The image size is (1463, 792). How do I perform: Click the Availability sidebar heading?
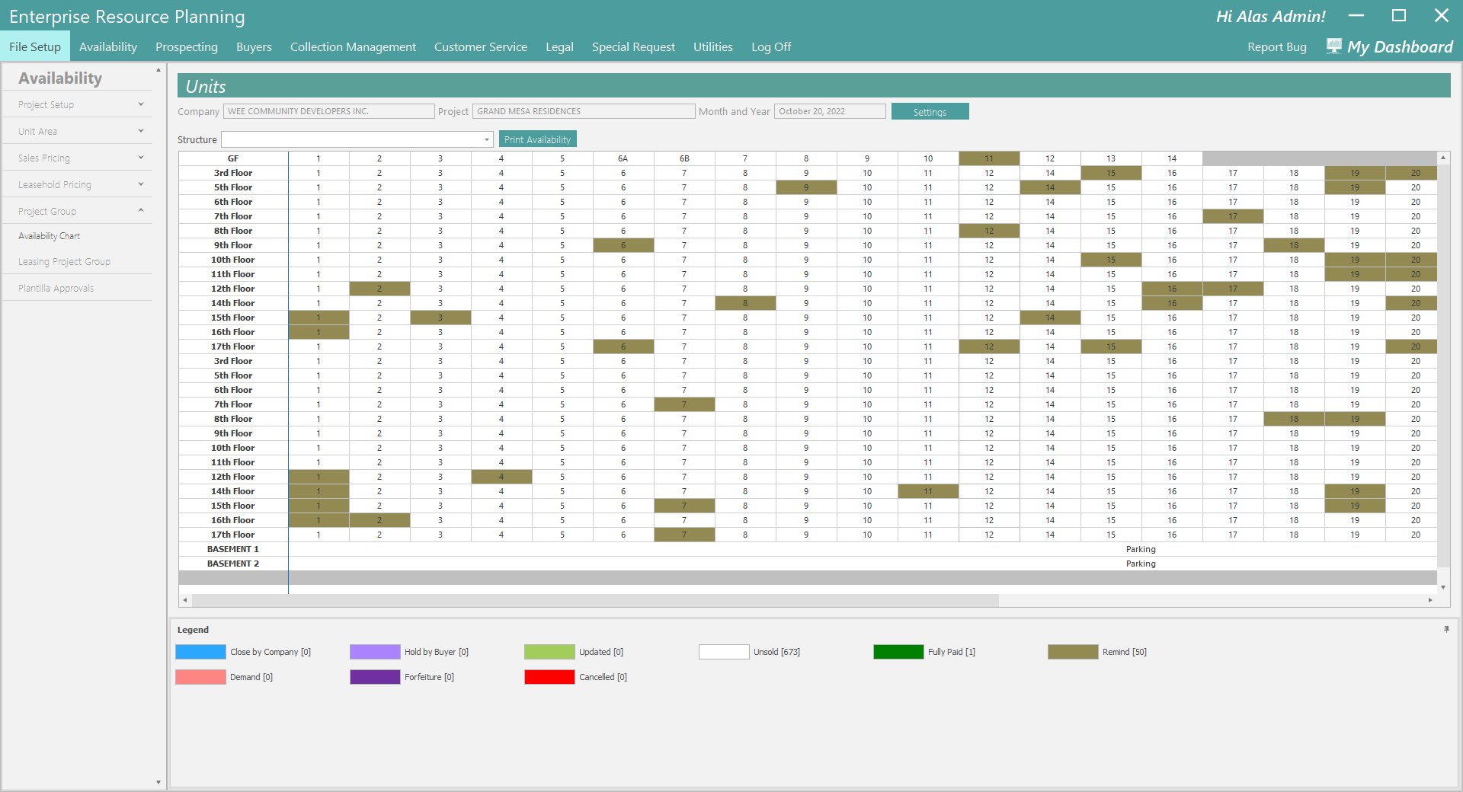coord(60,78)
